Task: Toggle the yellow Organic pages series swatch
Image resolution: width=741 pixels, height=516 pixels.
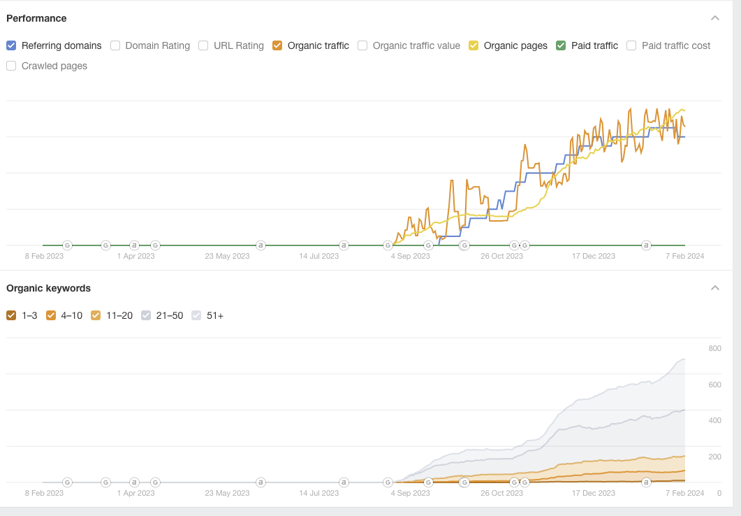Action: [474, 45]
